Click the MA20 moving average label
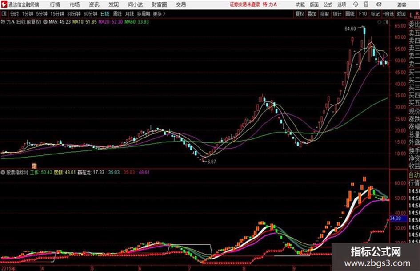Viewport: 420px width, 271px height. [x=110, y=22]
